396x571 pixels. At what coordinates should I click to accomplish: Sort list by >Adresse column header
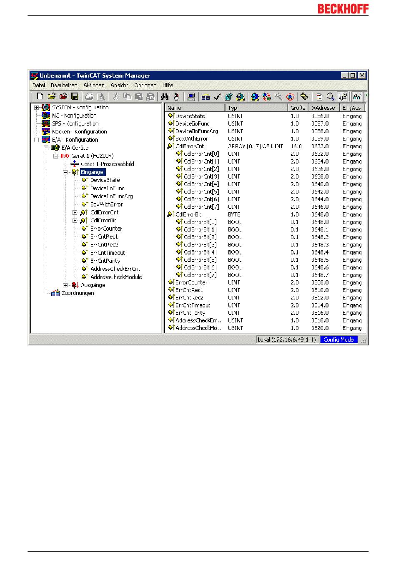(324, 108)
